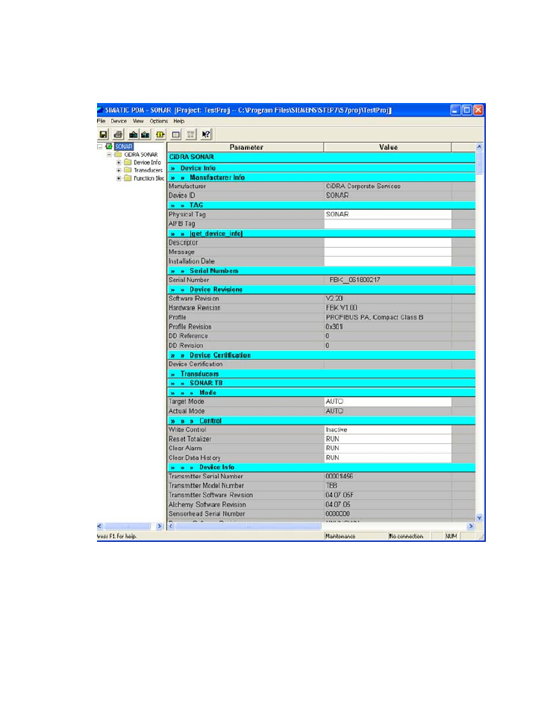Click the second of the two device transfer icons

(146, 134)
